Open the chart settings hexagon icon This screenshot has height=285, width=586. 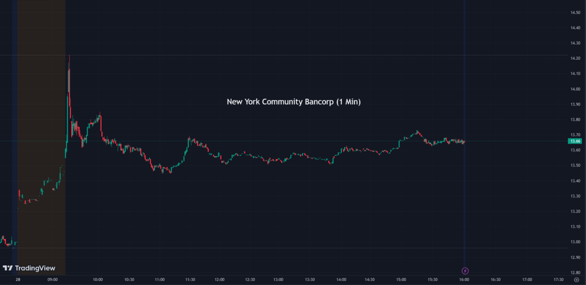click(576, 280)
